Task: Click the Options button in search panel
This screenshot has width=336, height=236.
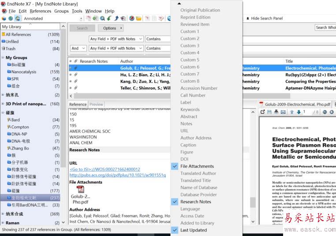Action: 111,28
